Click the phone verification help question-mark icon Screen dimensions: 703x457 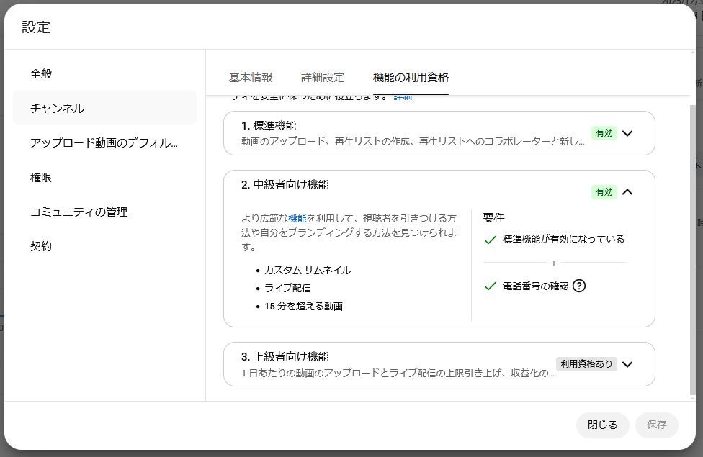click(x=579, y=286)
